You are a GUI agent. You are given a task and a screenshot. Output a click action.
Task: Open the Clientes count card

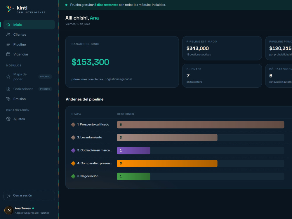pyautogui.click(x=222, y=76)
